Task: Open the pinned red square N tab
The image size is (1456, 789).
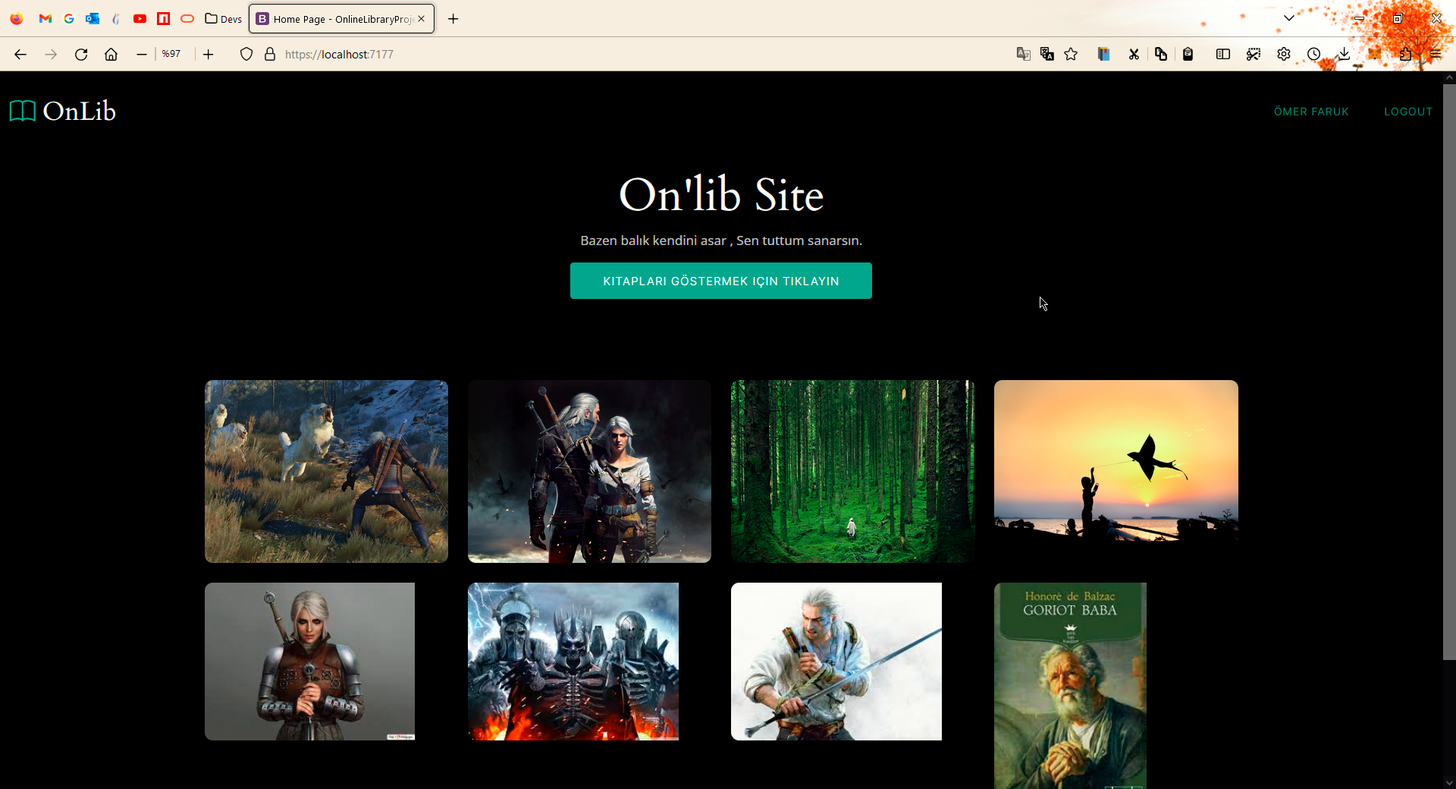Action: 163,19
